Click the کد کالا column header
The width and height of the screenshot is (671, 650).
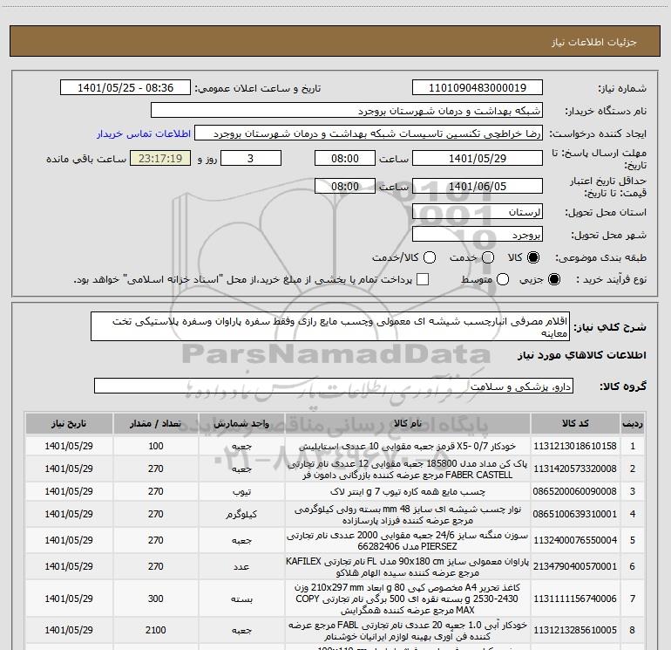pyautogui.click(x=585, y=423)
